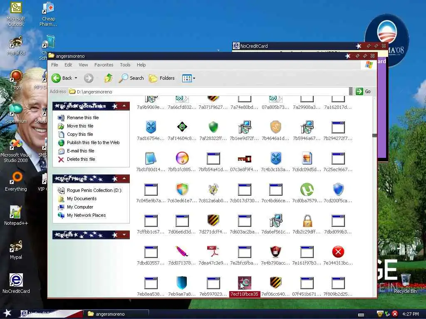This screenshot has height=319, width=426.
Task: Open the Help menu
Action: pyautogui.click(x=141, y=65)
